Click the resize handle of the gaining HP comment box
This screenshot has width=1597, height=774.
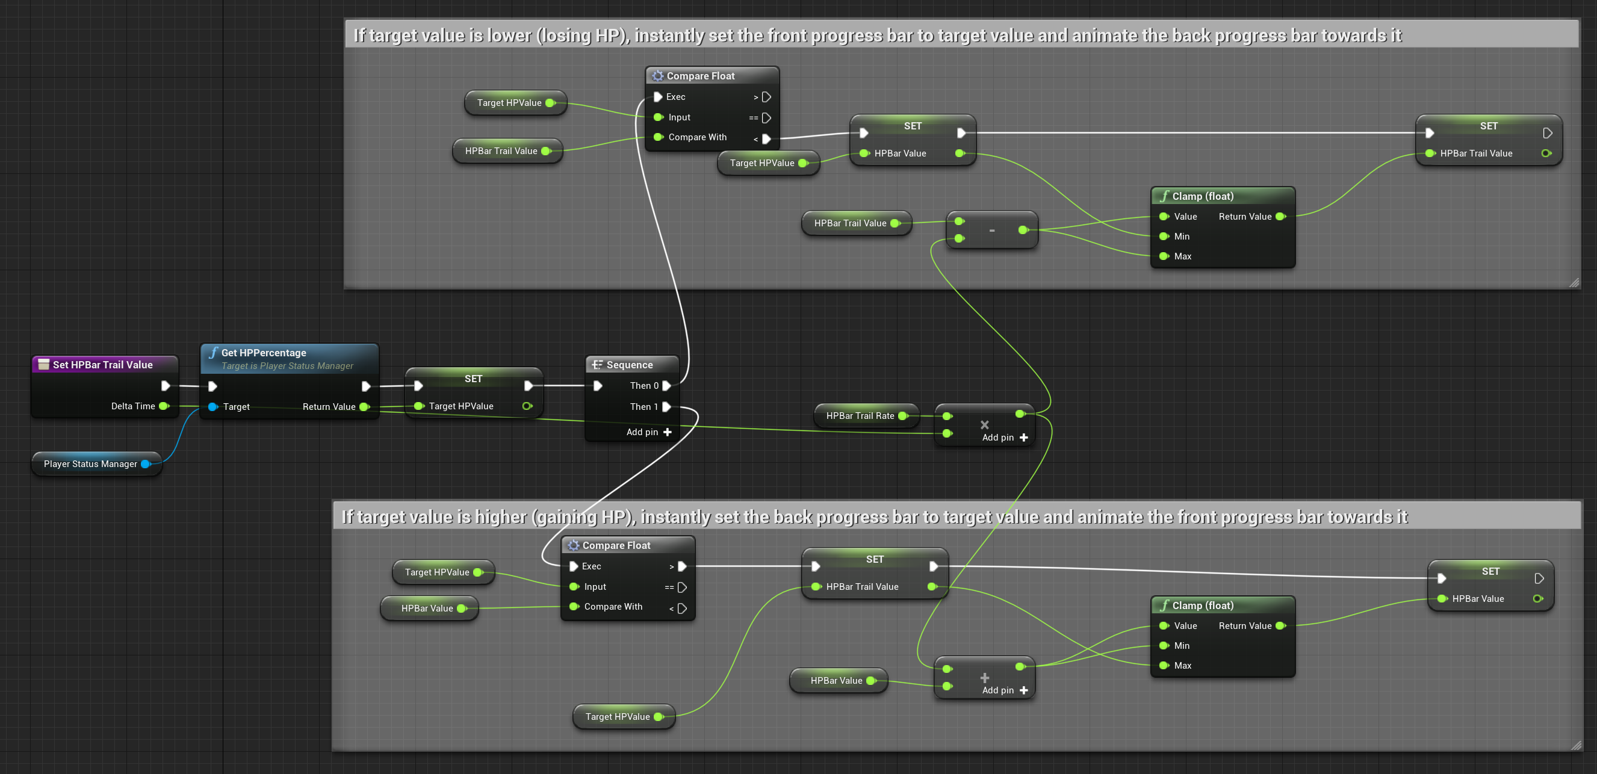[x=1577, y=745]
